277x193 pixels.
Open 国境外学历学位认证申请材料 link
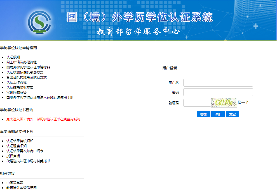pos(28,67)
